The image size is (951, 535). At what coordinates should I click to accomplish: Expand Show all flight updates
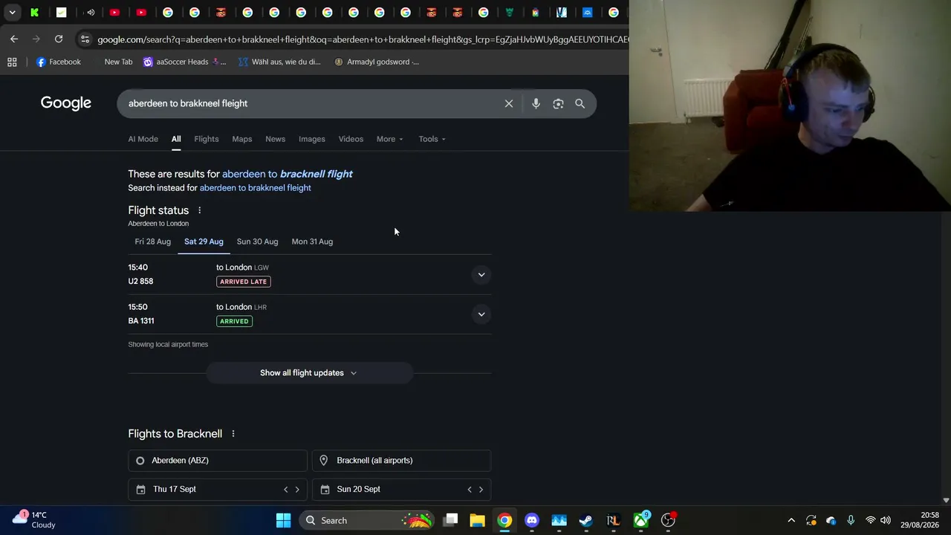tap(308, 373)
